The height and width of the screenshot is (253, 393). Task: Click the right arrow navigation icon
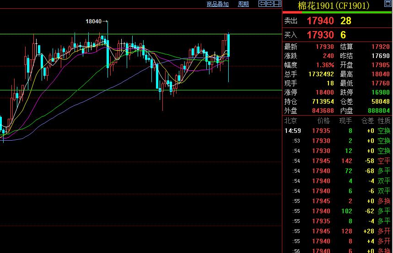(x=270, y=4)
